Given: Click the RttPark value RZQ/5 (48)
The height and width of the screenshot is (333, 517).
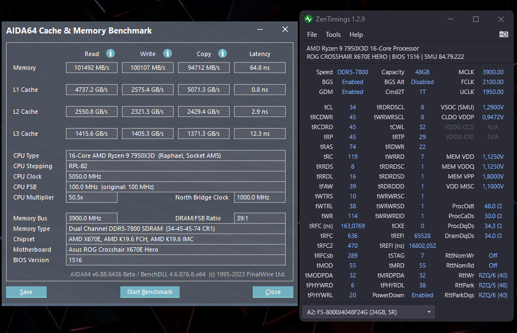Looking at the screenshot, I should pyautogui.click(x=493, y=285).
